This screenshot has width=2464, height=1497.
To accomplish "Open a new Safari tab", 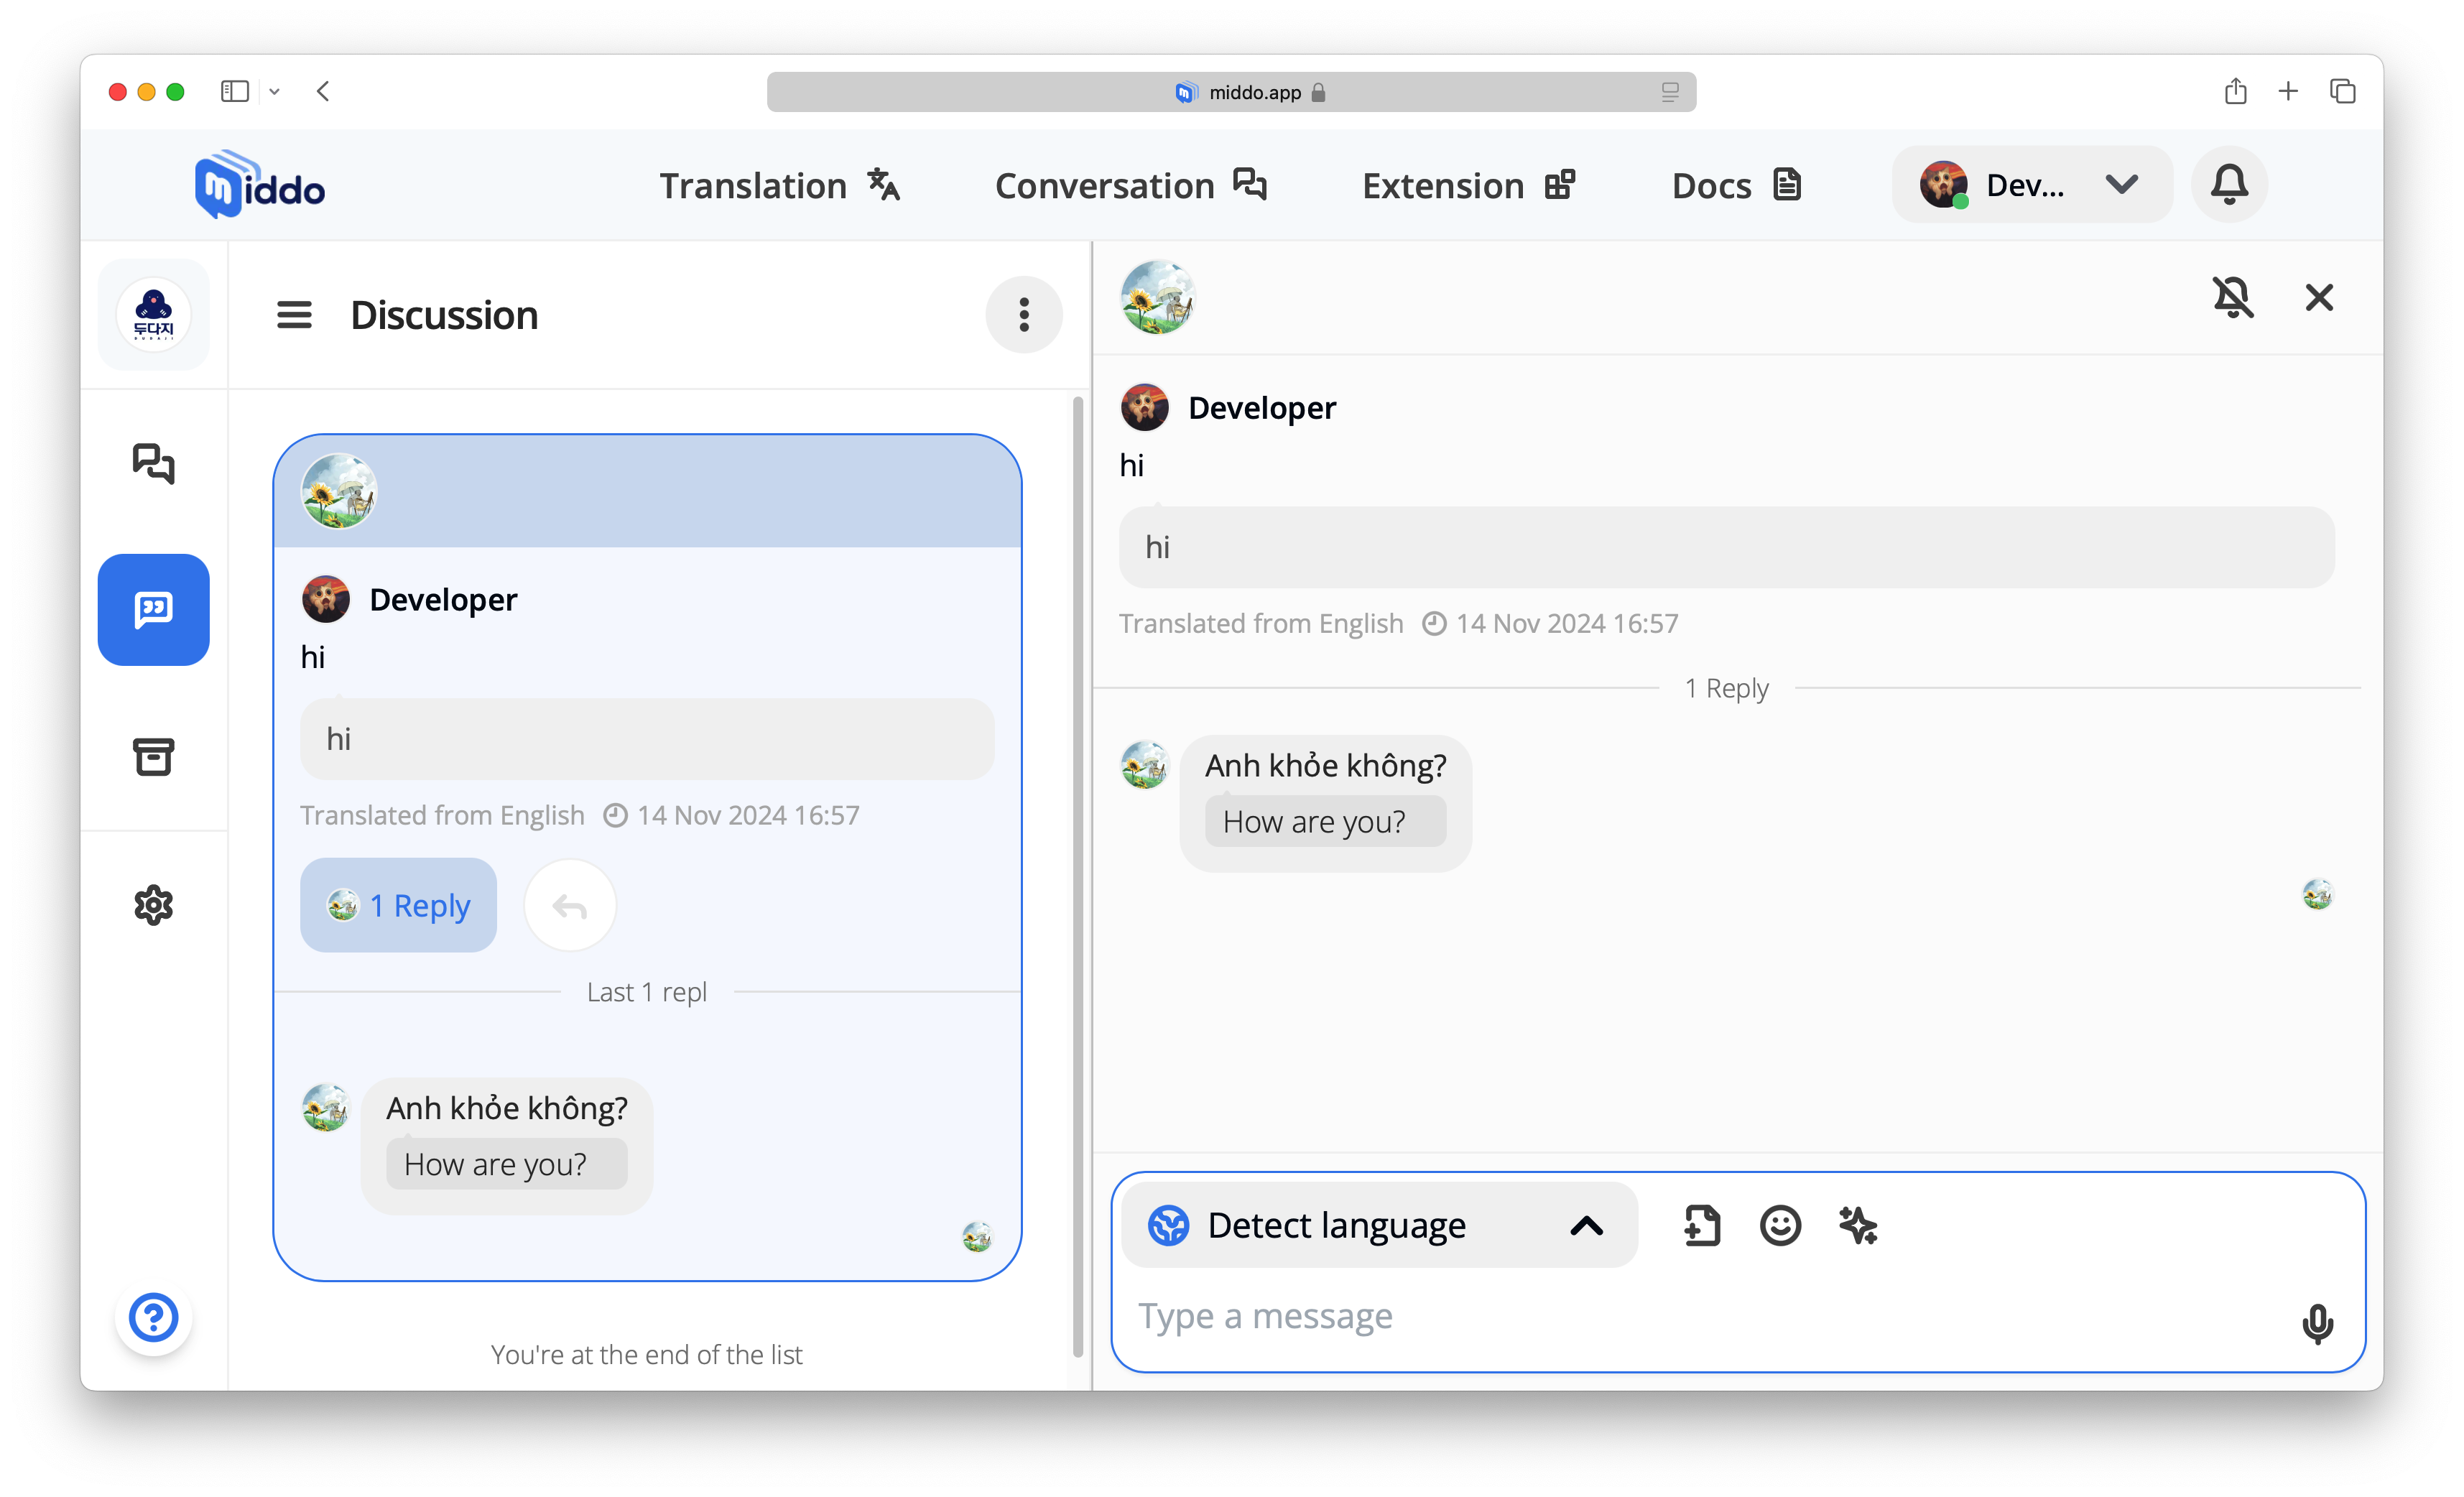I will (2288, 92).
